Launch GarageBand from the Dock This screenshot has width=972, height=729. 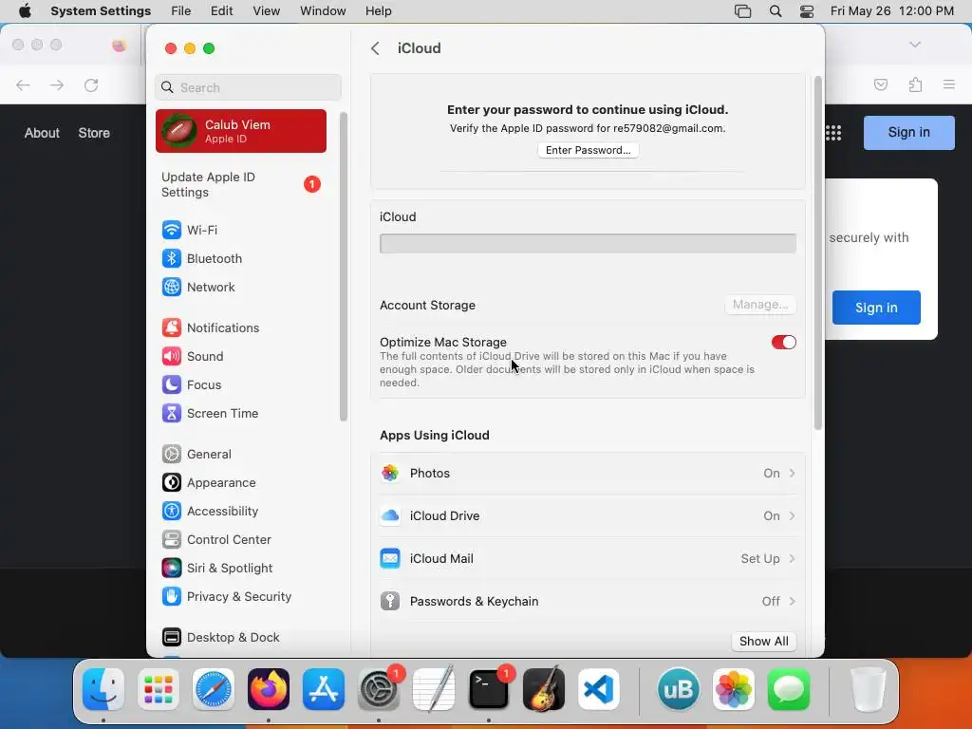point(544,689)
